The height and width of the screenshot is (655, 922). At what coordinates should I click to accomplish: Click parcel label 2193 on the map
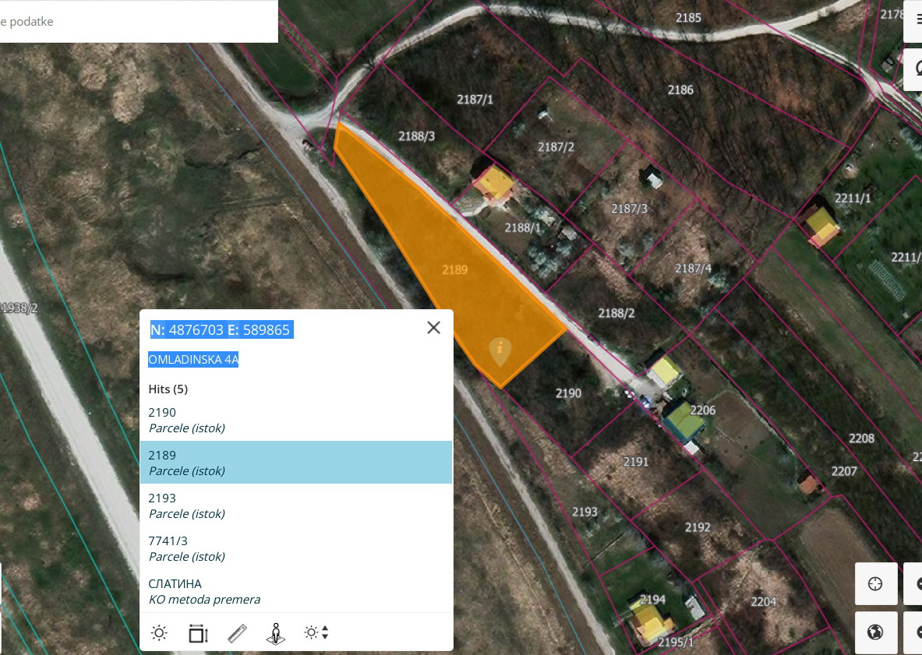coord(585,512)
